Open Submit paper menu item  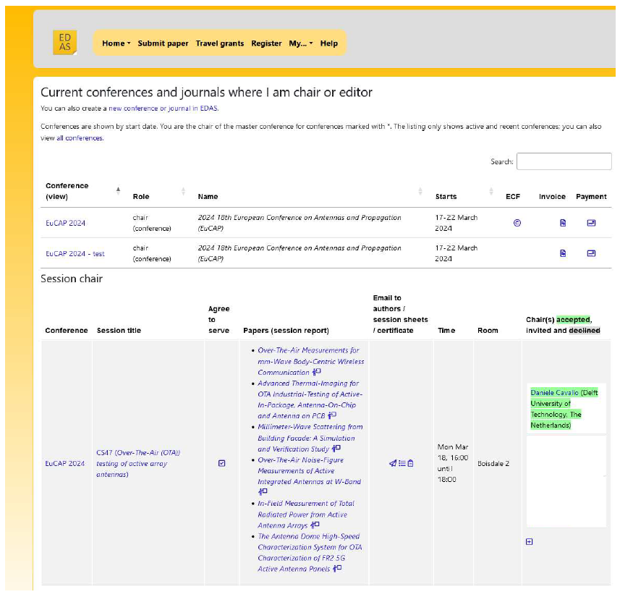[x=163, y=43]
